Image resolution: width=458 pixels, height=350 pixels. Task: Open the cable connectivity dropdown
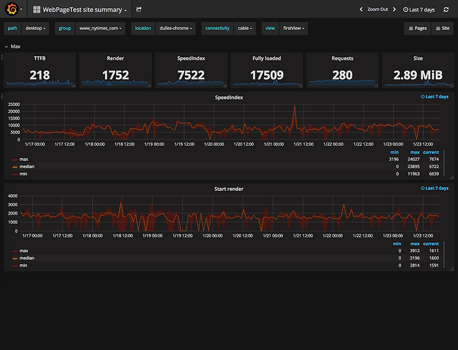click(245, 29)
